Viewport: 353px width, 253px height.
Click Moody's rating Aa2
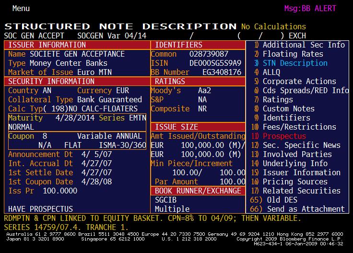pos(204,90)
